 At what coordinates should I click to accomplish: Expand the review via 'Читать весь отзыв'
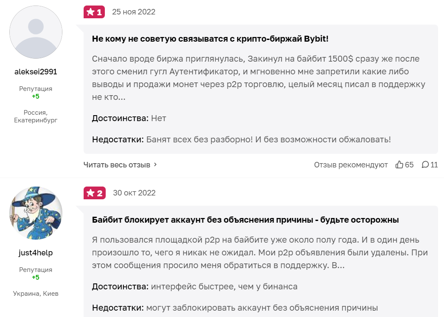(117, 165)
